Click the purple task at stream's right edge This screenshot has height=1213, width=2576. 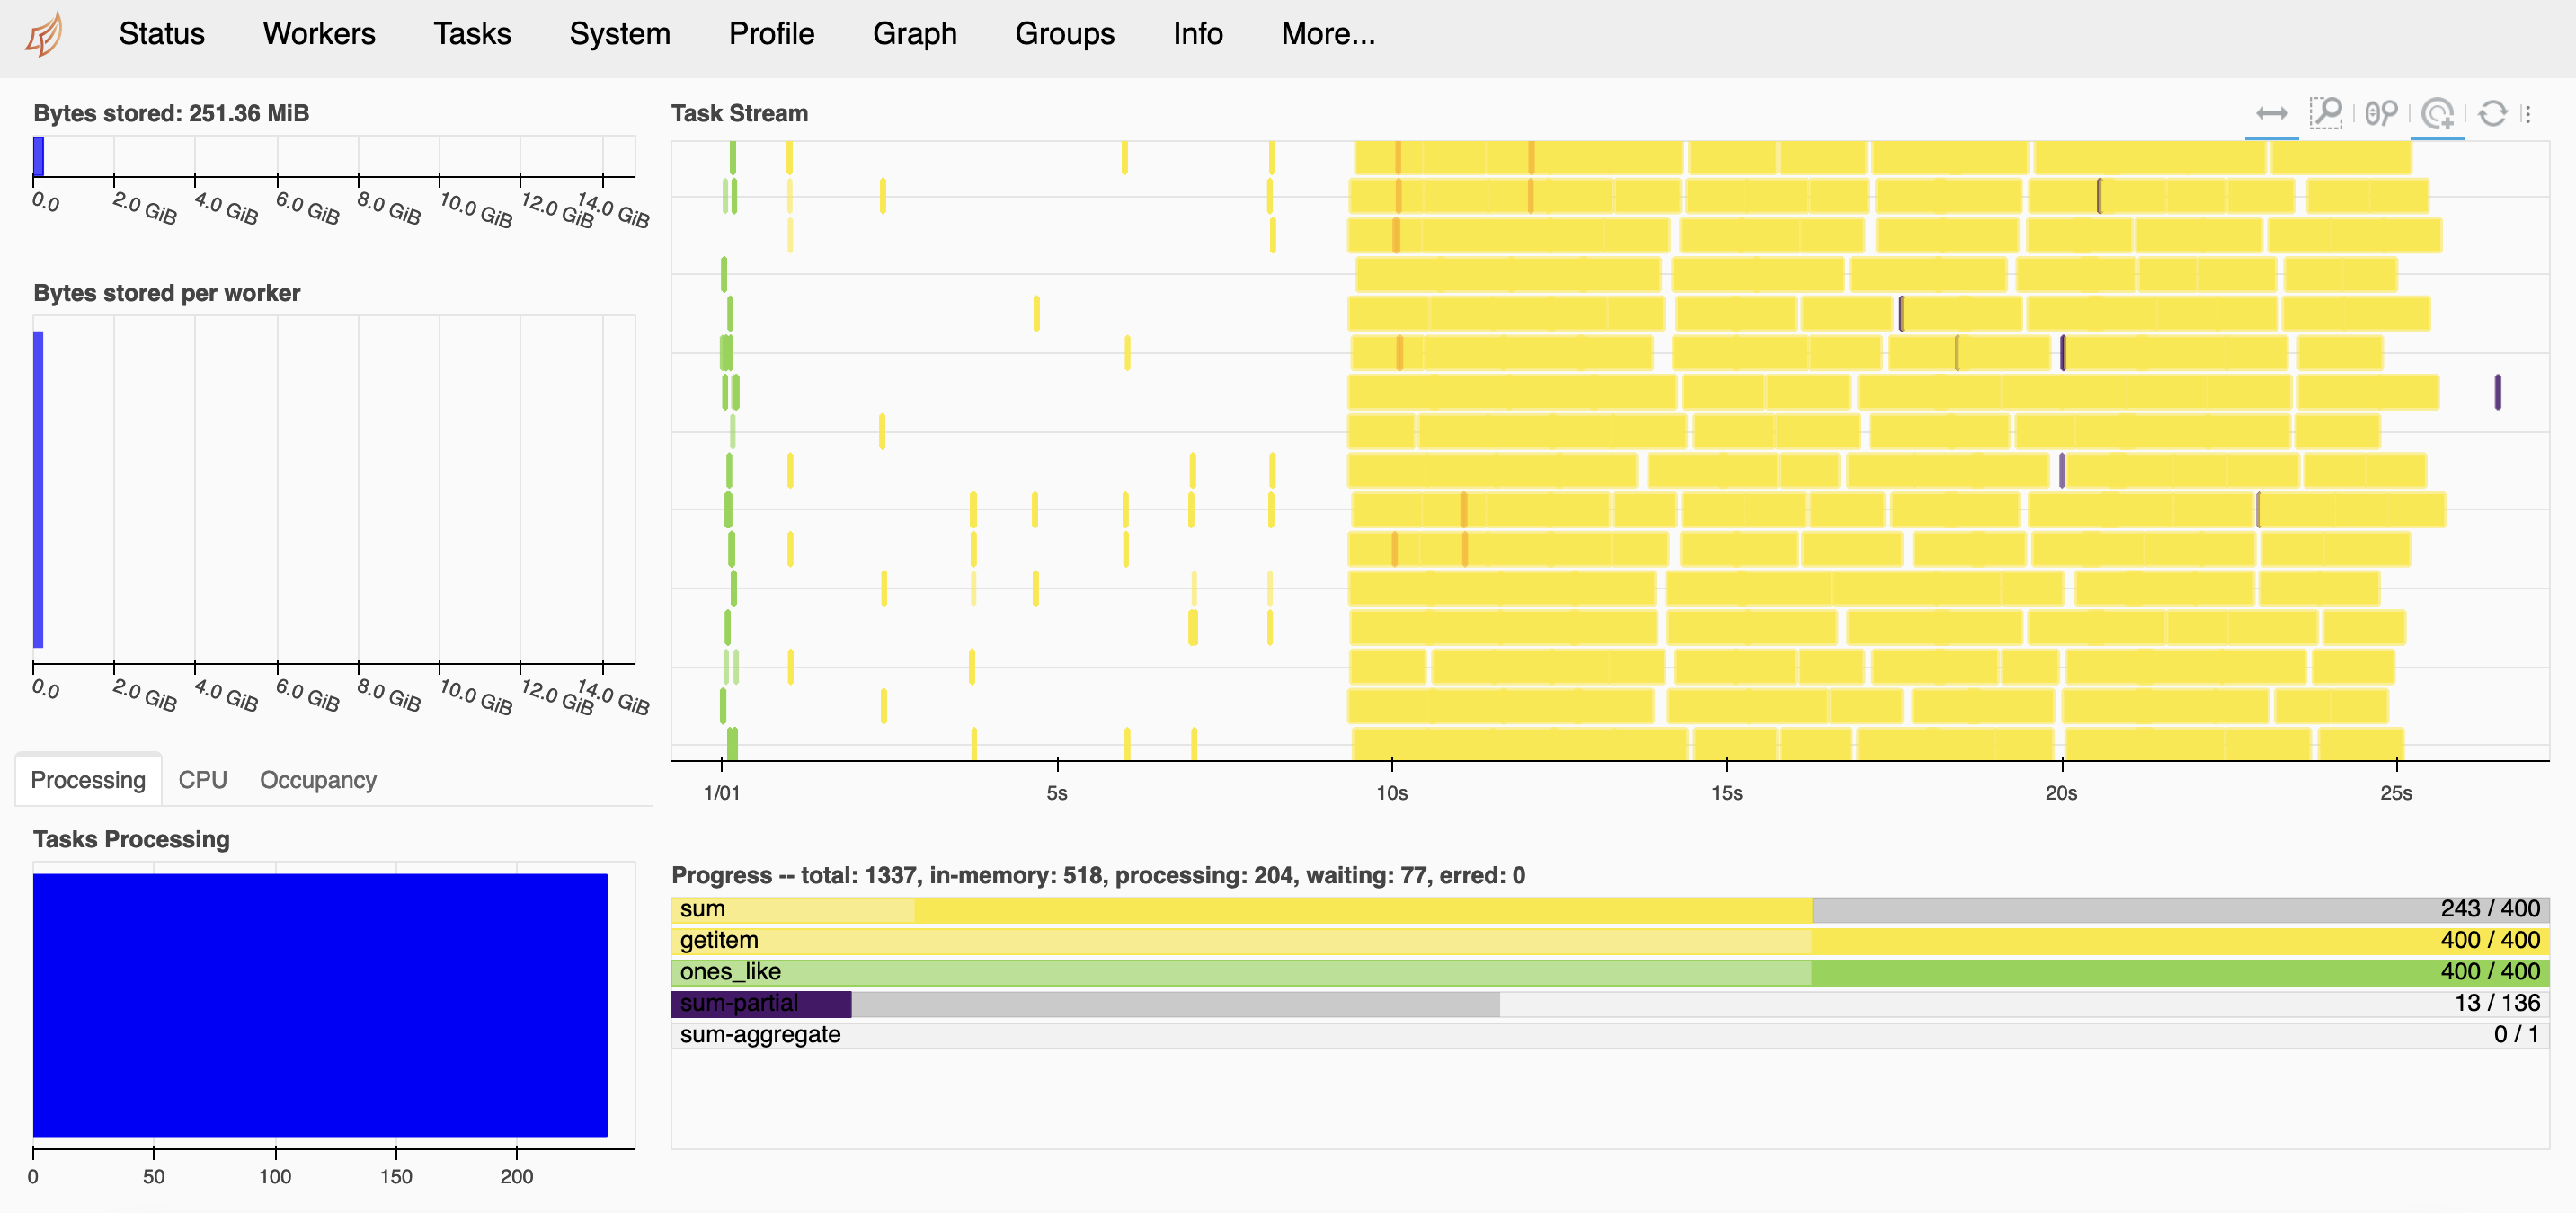pyautogui.click(x=2497, y=392)
